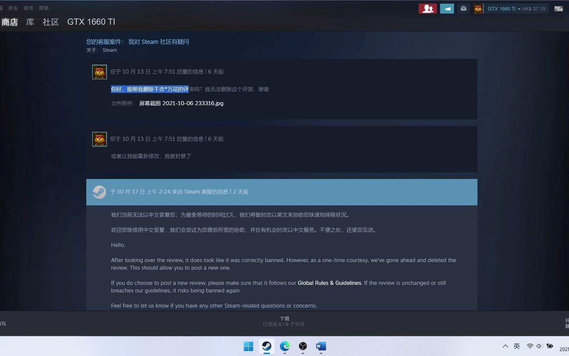This screenshot has height=356, width=569.
Task: Open the GTX 1660 TI profile tab
Action: tap(91, 22)
